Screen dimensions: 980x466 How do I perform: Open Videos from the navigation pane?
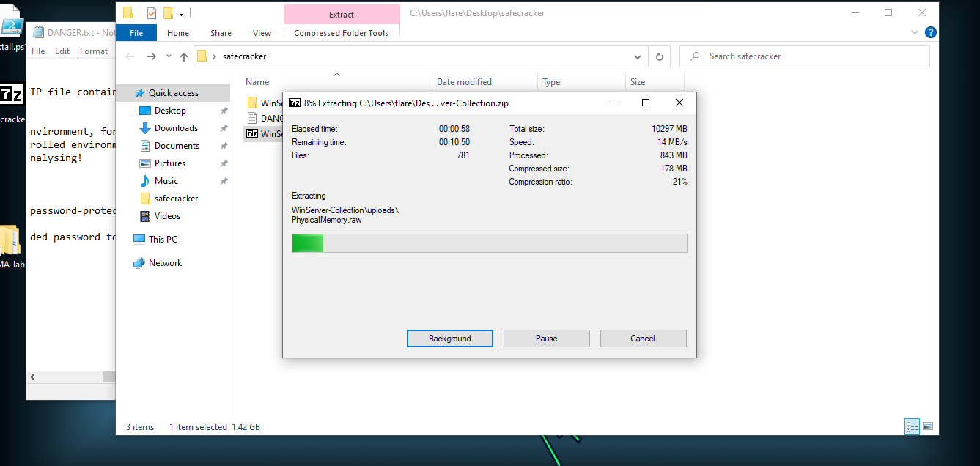pos(167,216)
